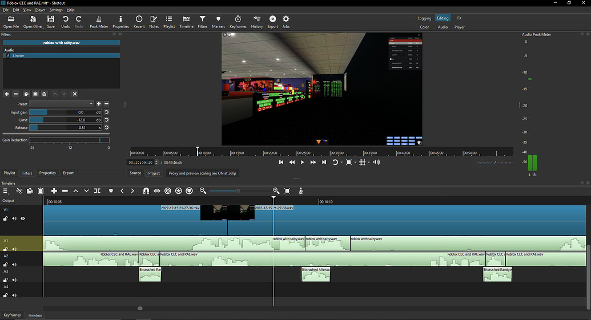Switch to the Playlist tab
Screen dimensions: 591x320
point(10,173)
